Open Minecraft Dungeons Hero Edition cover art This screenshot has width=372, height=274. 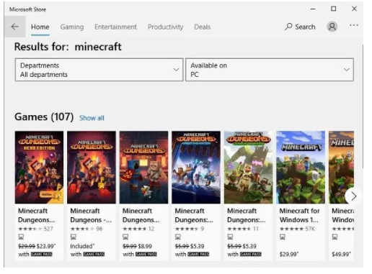click(x=39, y=168)
